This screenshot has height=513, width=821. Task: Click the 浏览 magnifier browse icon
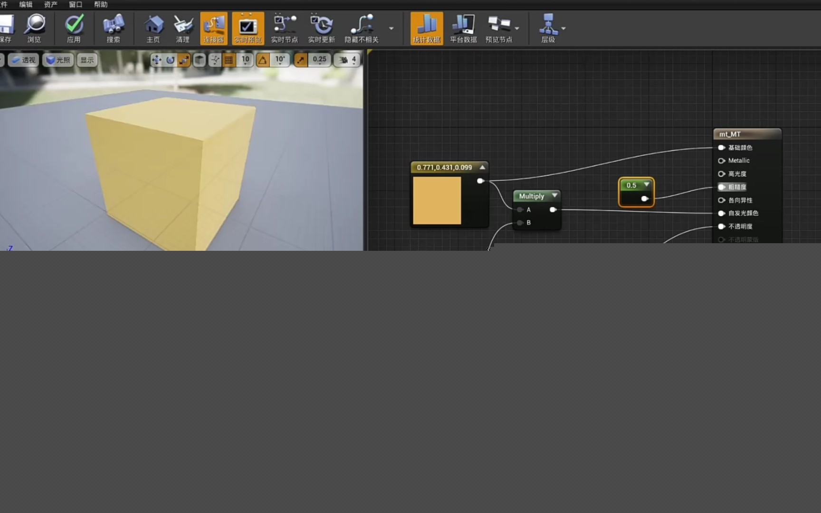click(x=34, y=25)
